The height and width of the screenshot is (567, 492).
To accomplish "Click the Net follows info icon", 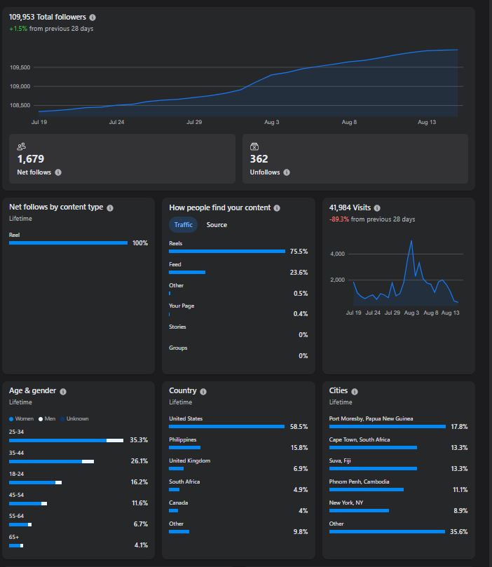I will tap(58, 172).
